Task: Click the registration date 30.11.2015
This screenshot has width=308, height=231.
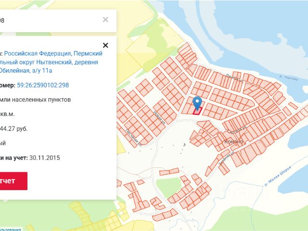Action: (45, 158)
